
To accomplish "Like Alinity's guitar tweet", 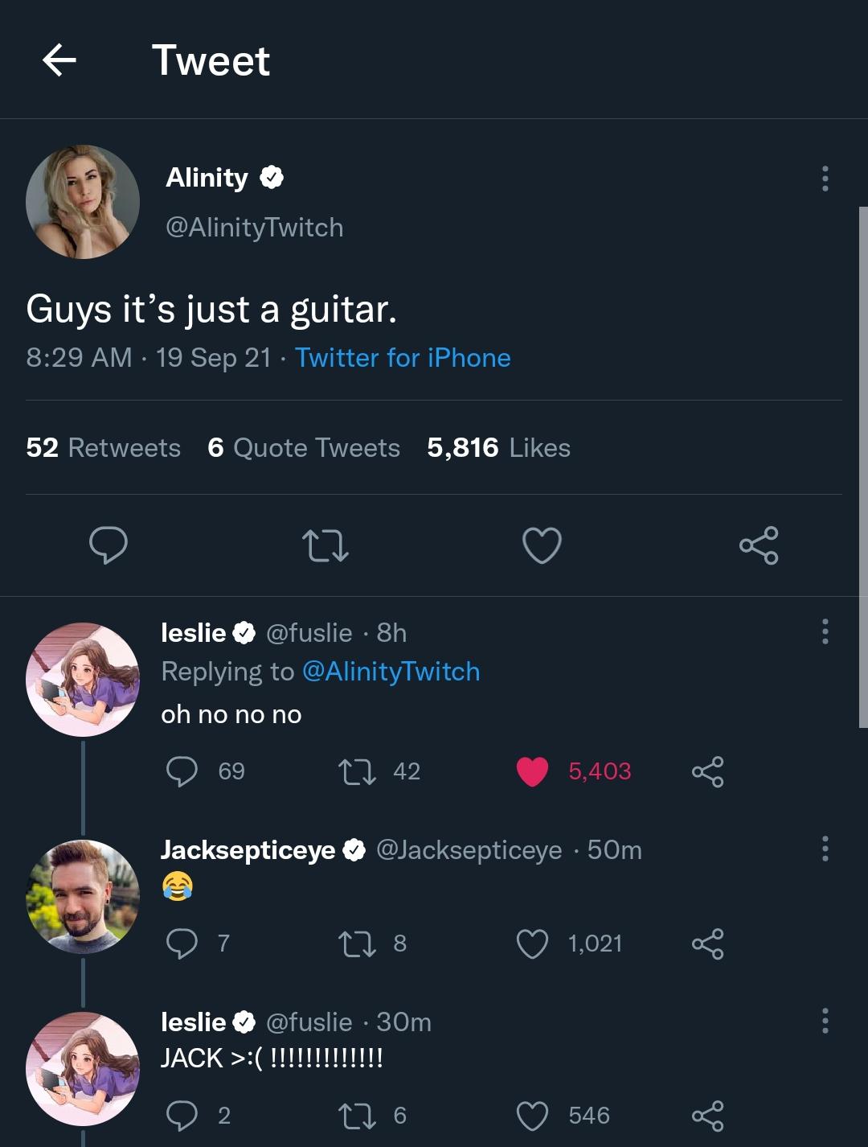I will (x=542, y=545).
